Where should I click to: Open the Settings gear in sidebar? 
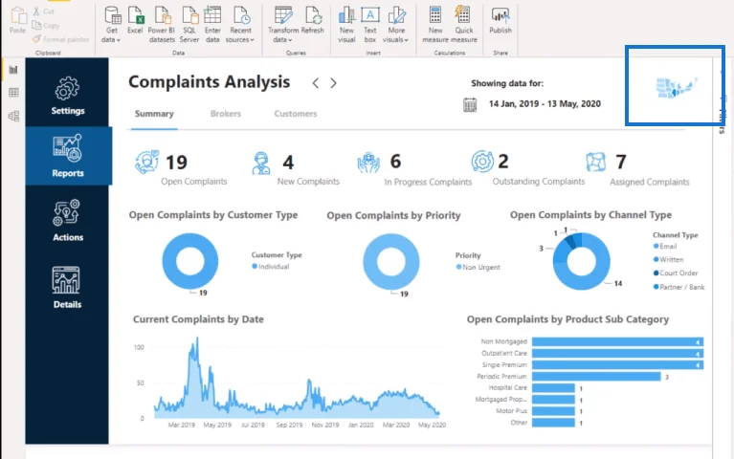[67, 88]
